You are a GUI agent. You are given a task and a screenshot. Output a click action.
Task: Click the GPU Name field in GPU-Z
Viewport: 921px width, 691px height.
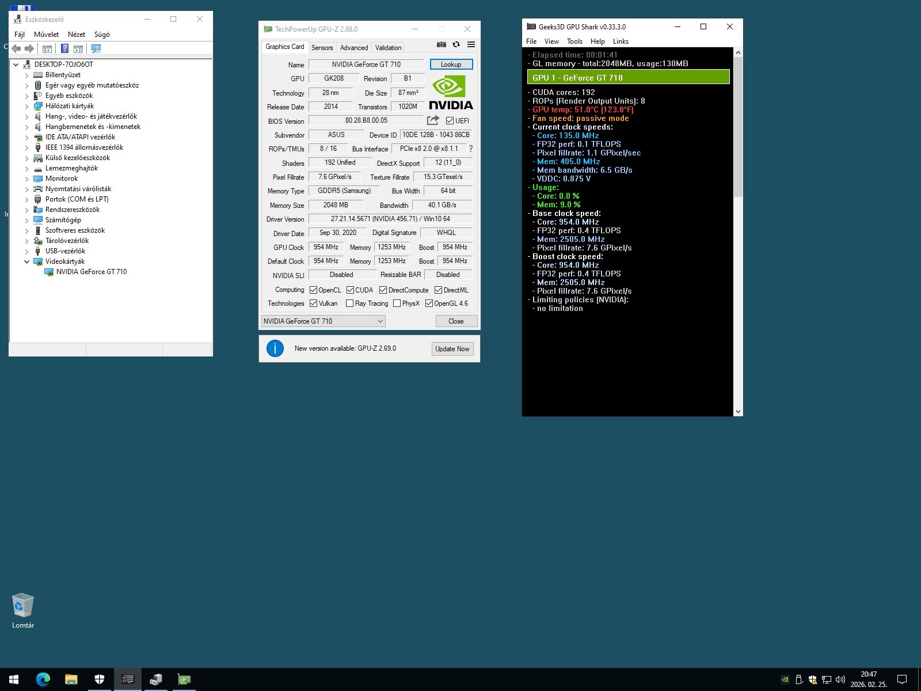tap(366, 64)
